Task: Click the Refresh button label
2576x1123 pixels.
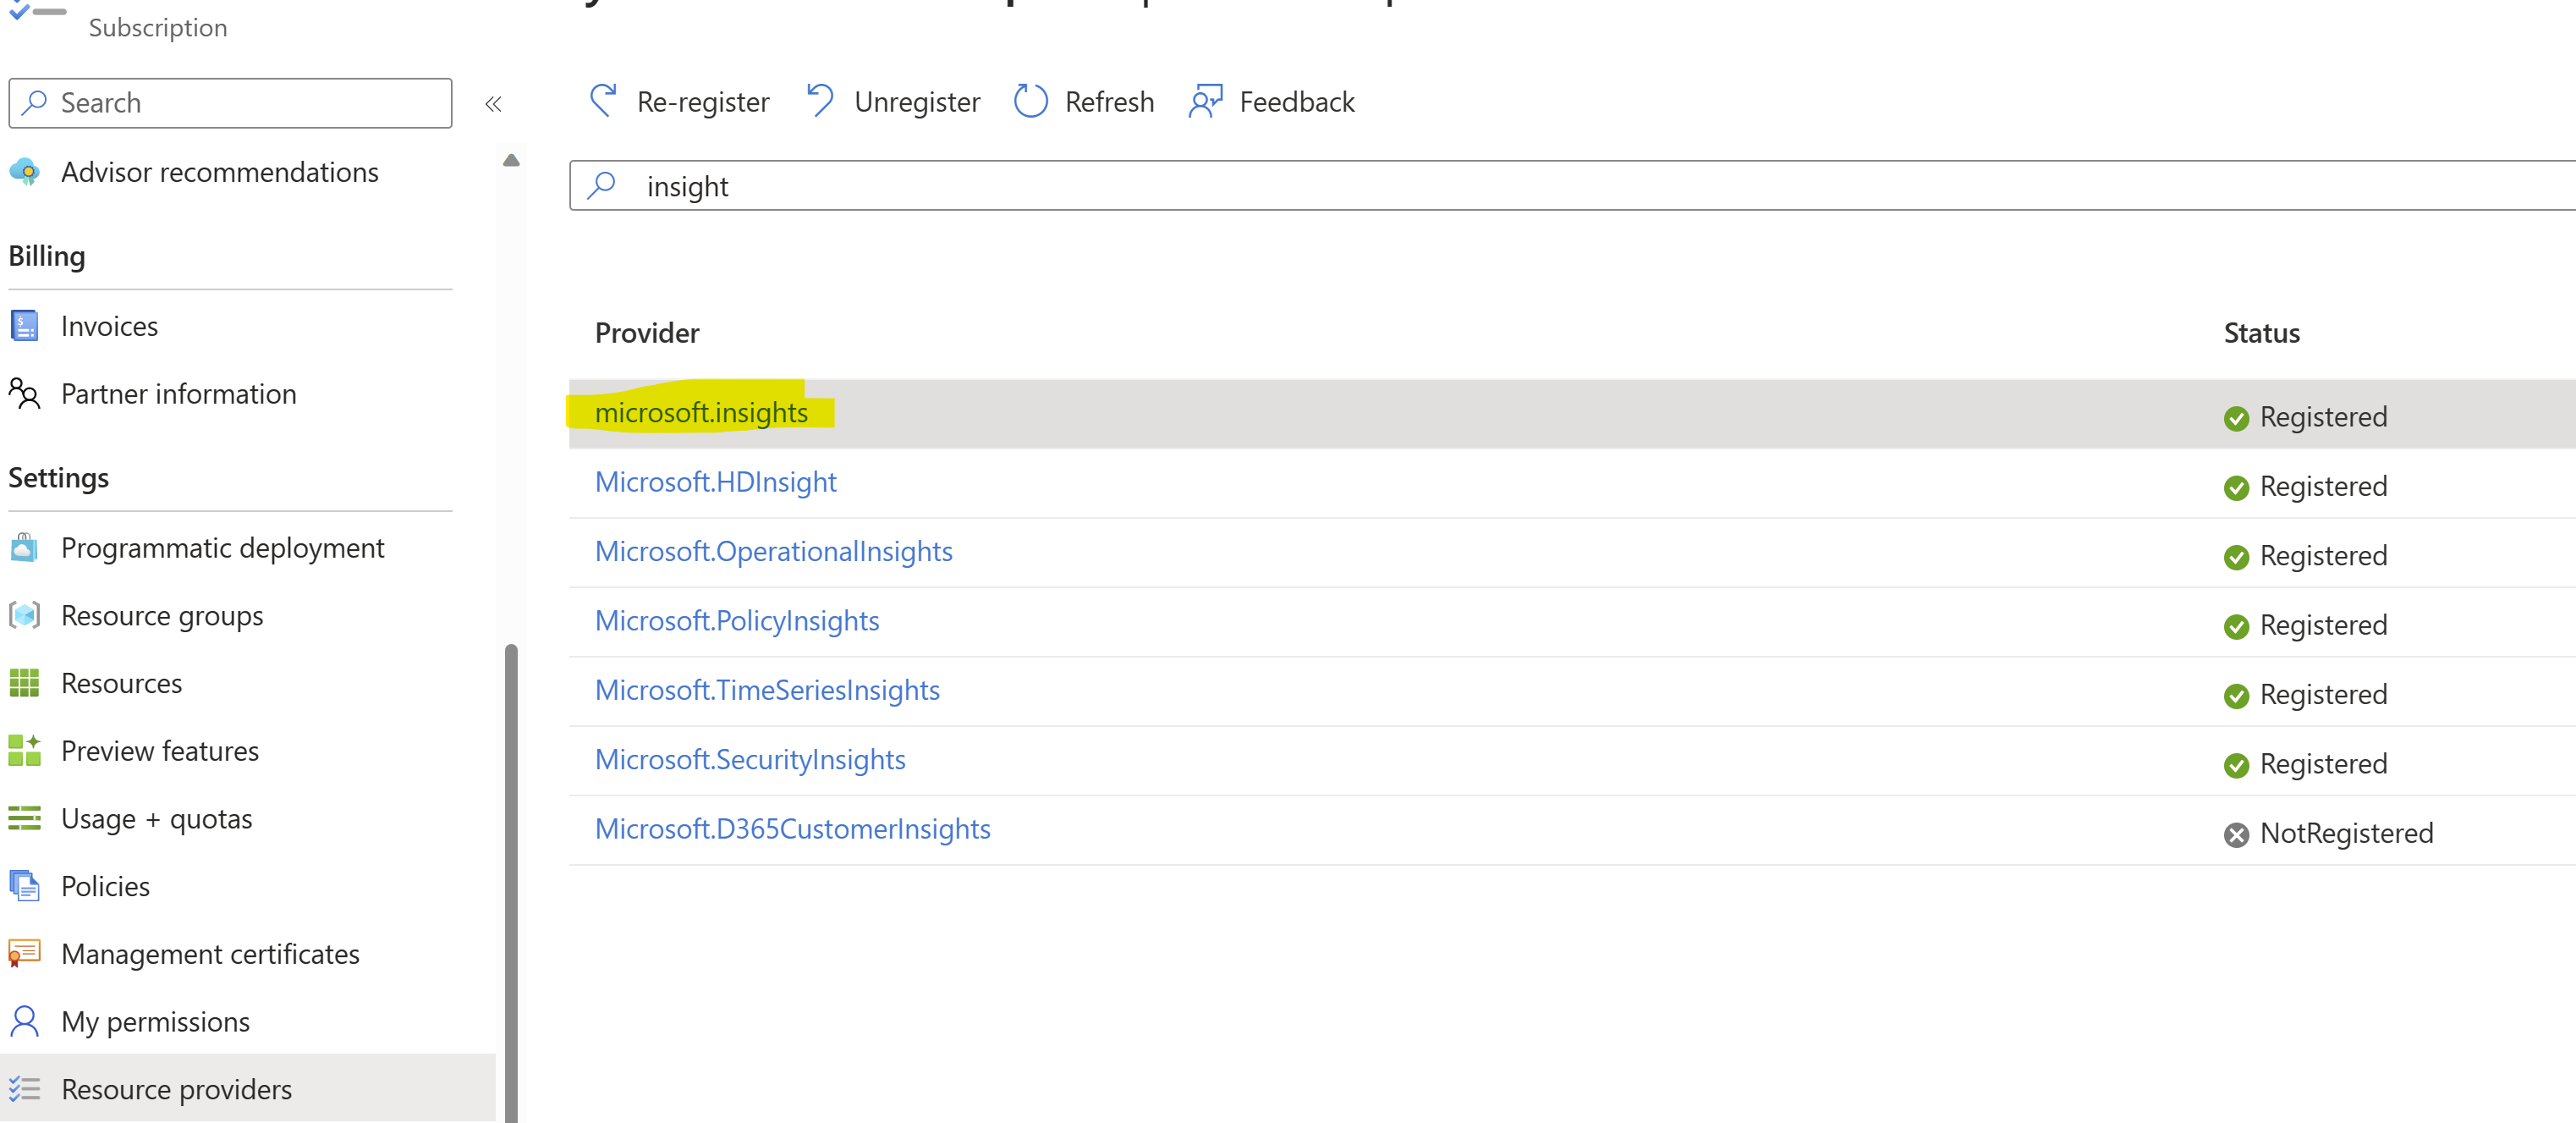Action: coord(1109,102)
